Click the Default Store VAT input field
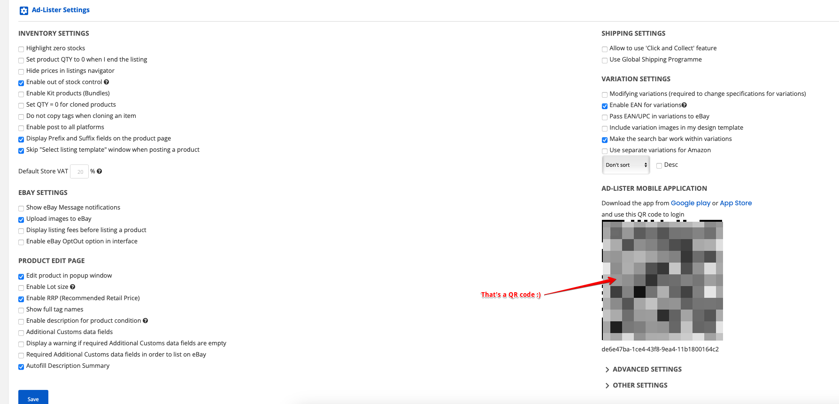The image size is (839, 404). click(x=79, y=171)
